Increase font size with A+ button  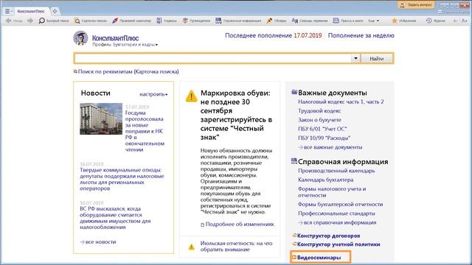465,21
